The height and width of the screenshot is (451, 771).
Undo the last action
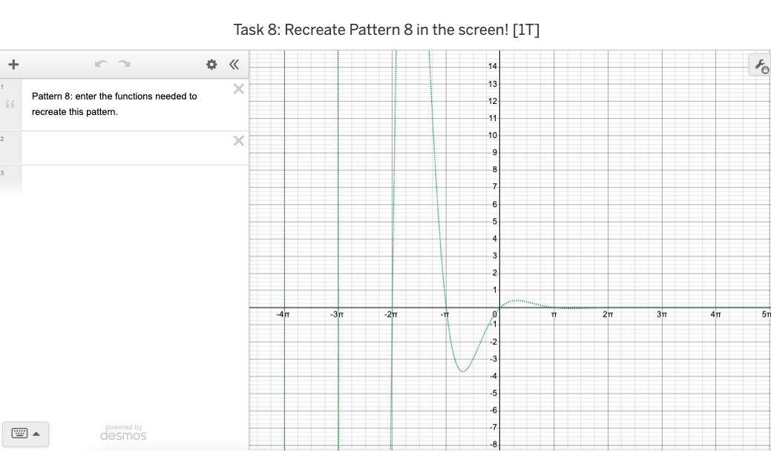tap(101, 64)
